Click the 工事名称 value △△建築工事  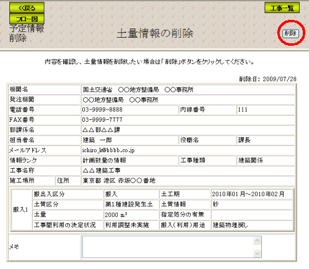coord(102,171)
